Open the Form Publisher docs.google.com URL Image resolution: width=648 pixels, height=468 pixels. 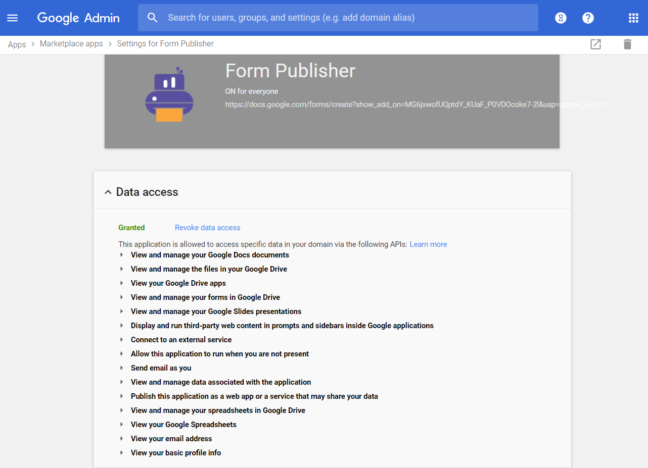[415, 105]
